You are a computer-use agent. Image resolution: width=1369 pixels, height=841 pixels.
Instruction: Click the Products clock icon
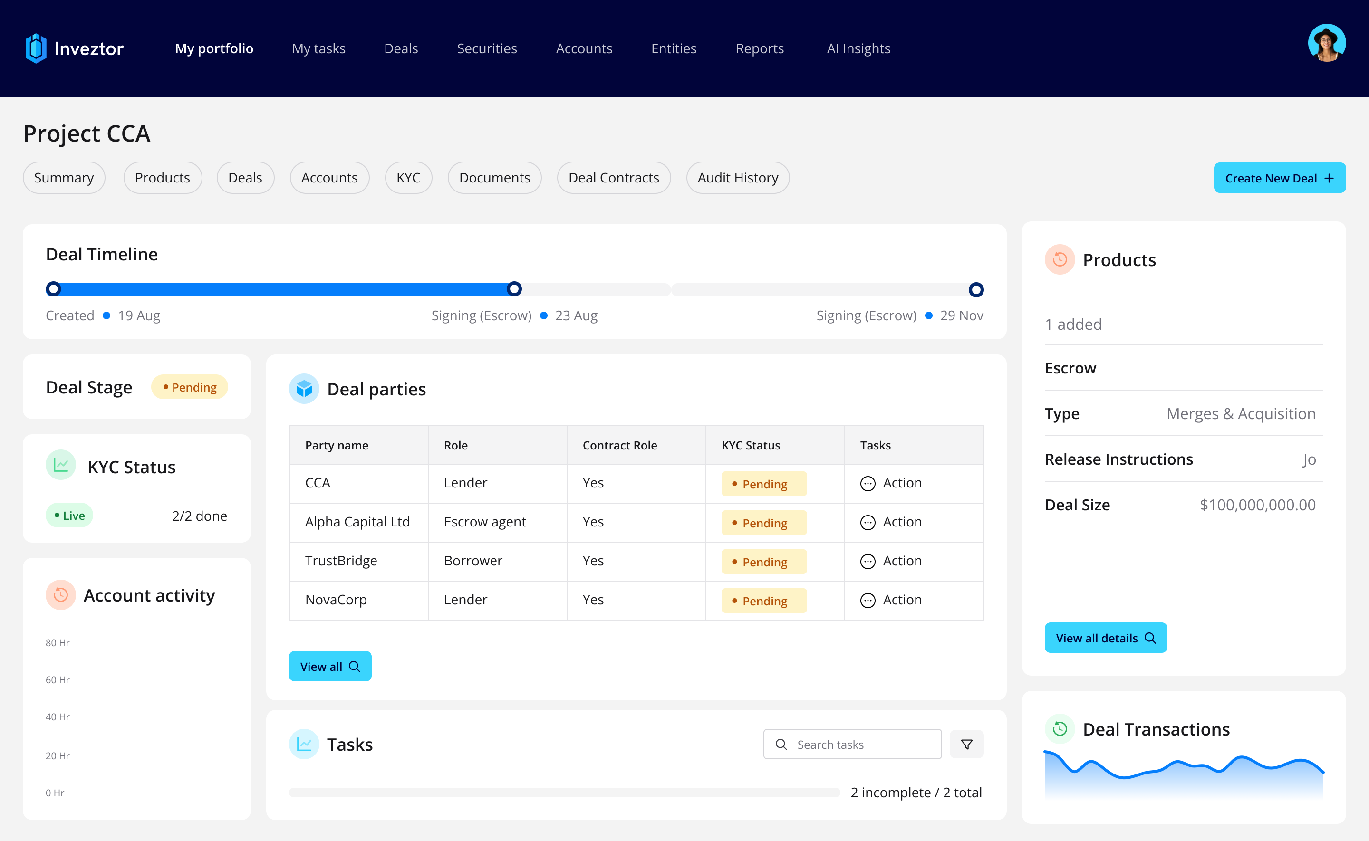point(1060,260)
